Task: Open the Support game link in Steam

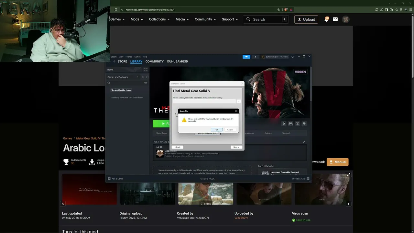Action: tap(286, 133)
